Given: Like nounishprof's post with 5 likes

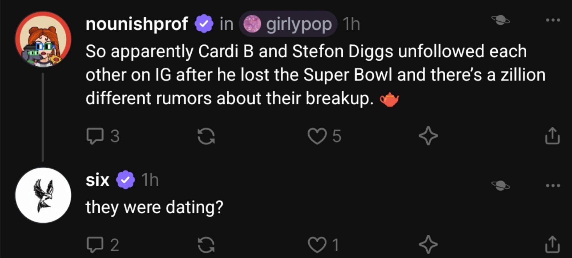Looking at the screenshot, I should 317,136.
